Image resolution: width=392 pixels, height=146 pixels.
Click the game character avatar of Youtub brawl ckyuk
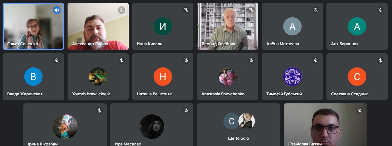[x=98, y=77]
